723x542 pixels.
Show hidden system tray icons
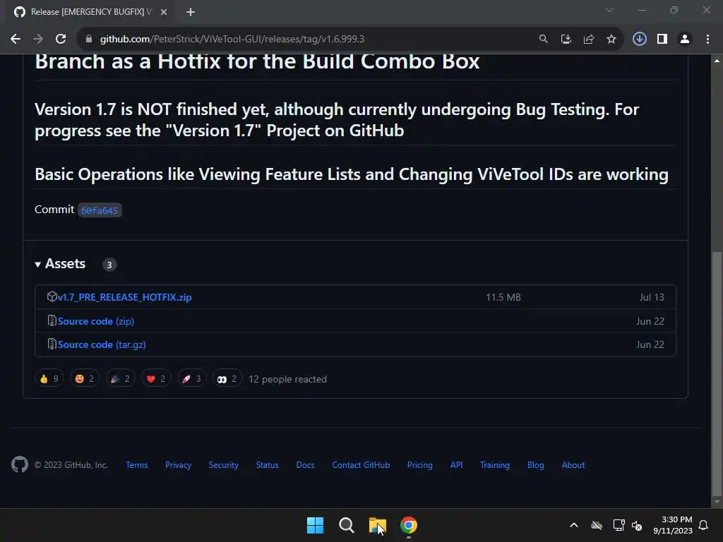point(574,525)
